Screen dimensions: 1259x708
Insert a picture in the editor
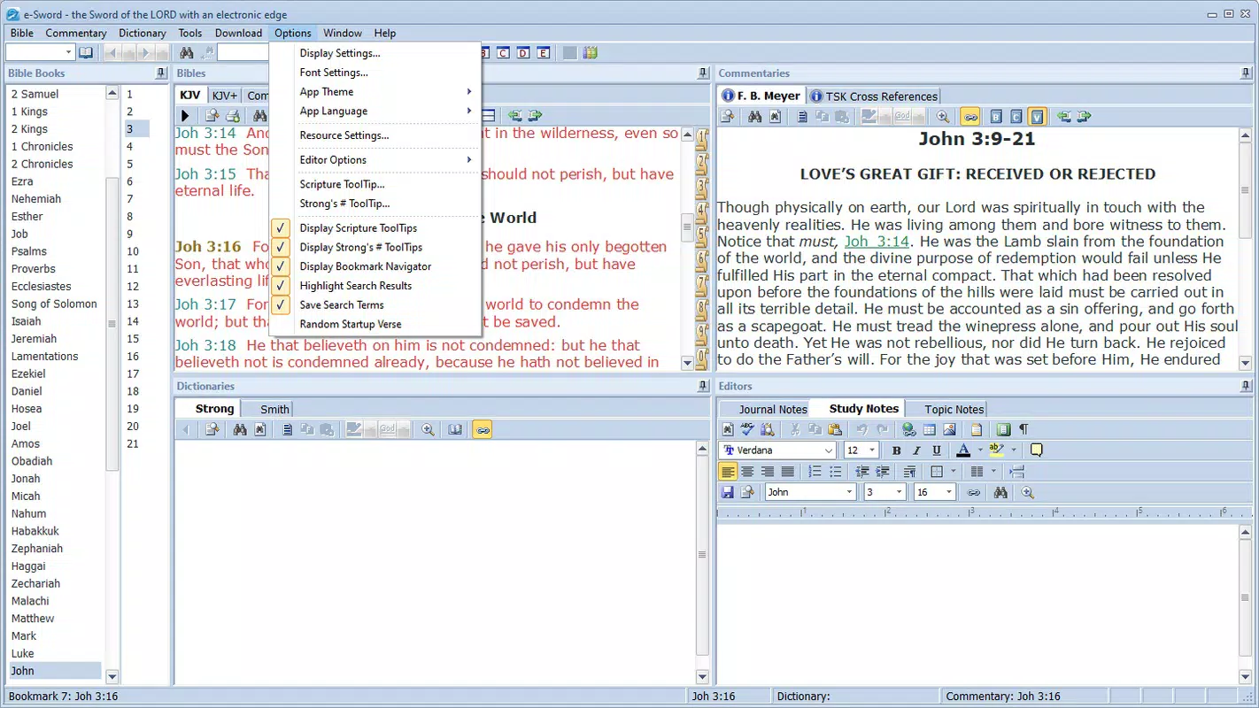(x=949, y=429)
